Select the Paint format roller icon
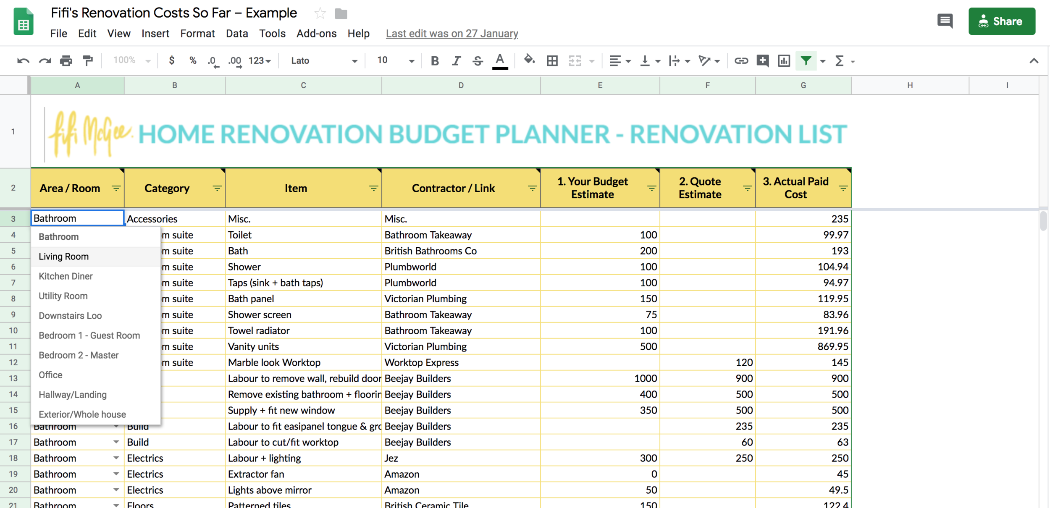Image resolution: width=1050 pixels, height=508 pixels. [x=88, y=61]
